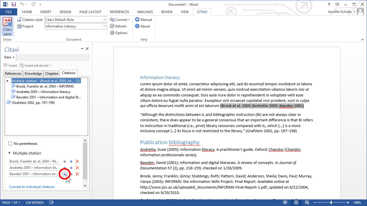Image resolution: width=367 pixels, height=206 pixels.
Task: Delete Brook, Franklin citation with red X
Action: click(77, 161)
